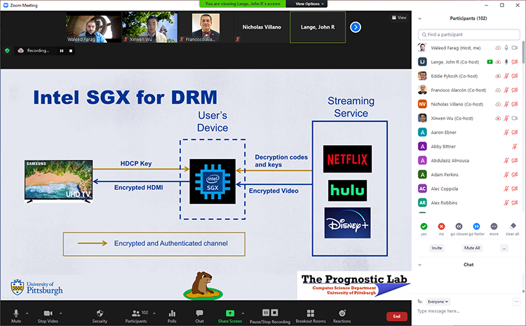Expand video options arrow beside Stop Video
The width and height of the screenshot is (526, 326).
pyautogui.click(x=61, y=313)
